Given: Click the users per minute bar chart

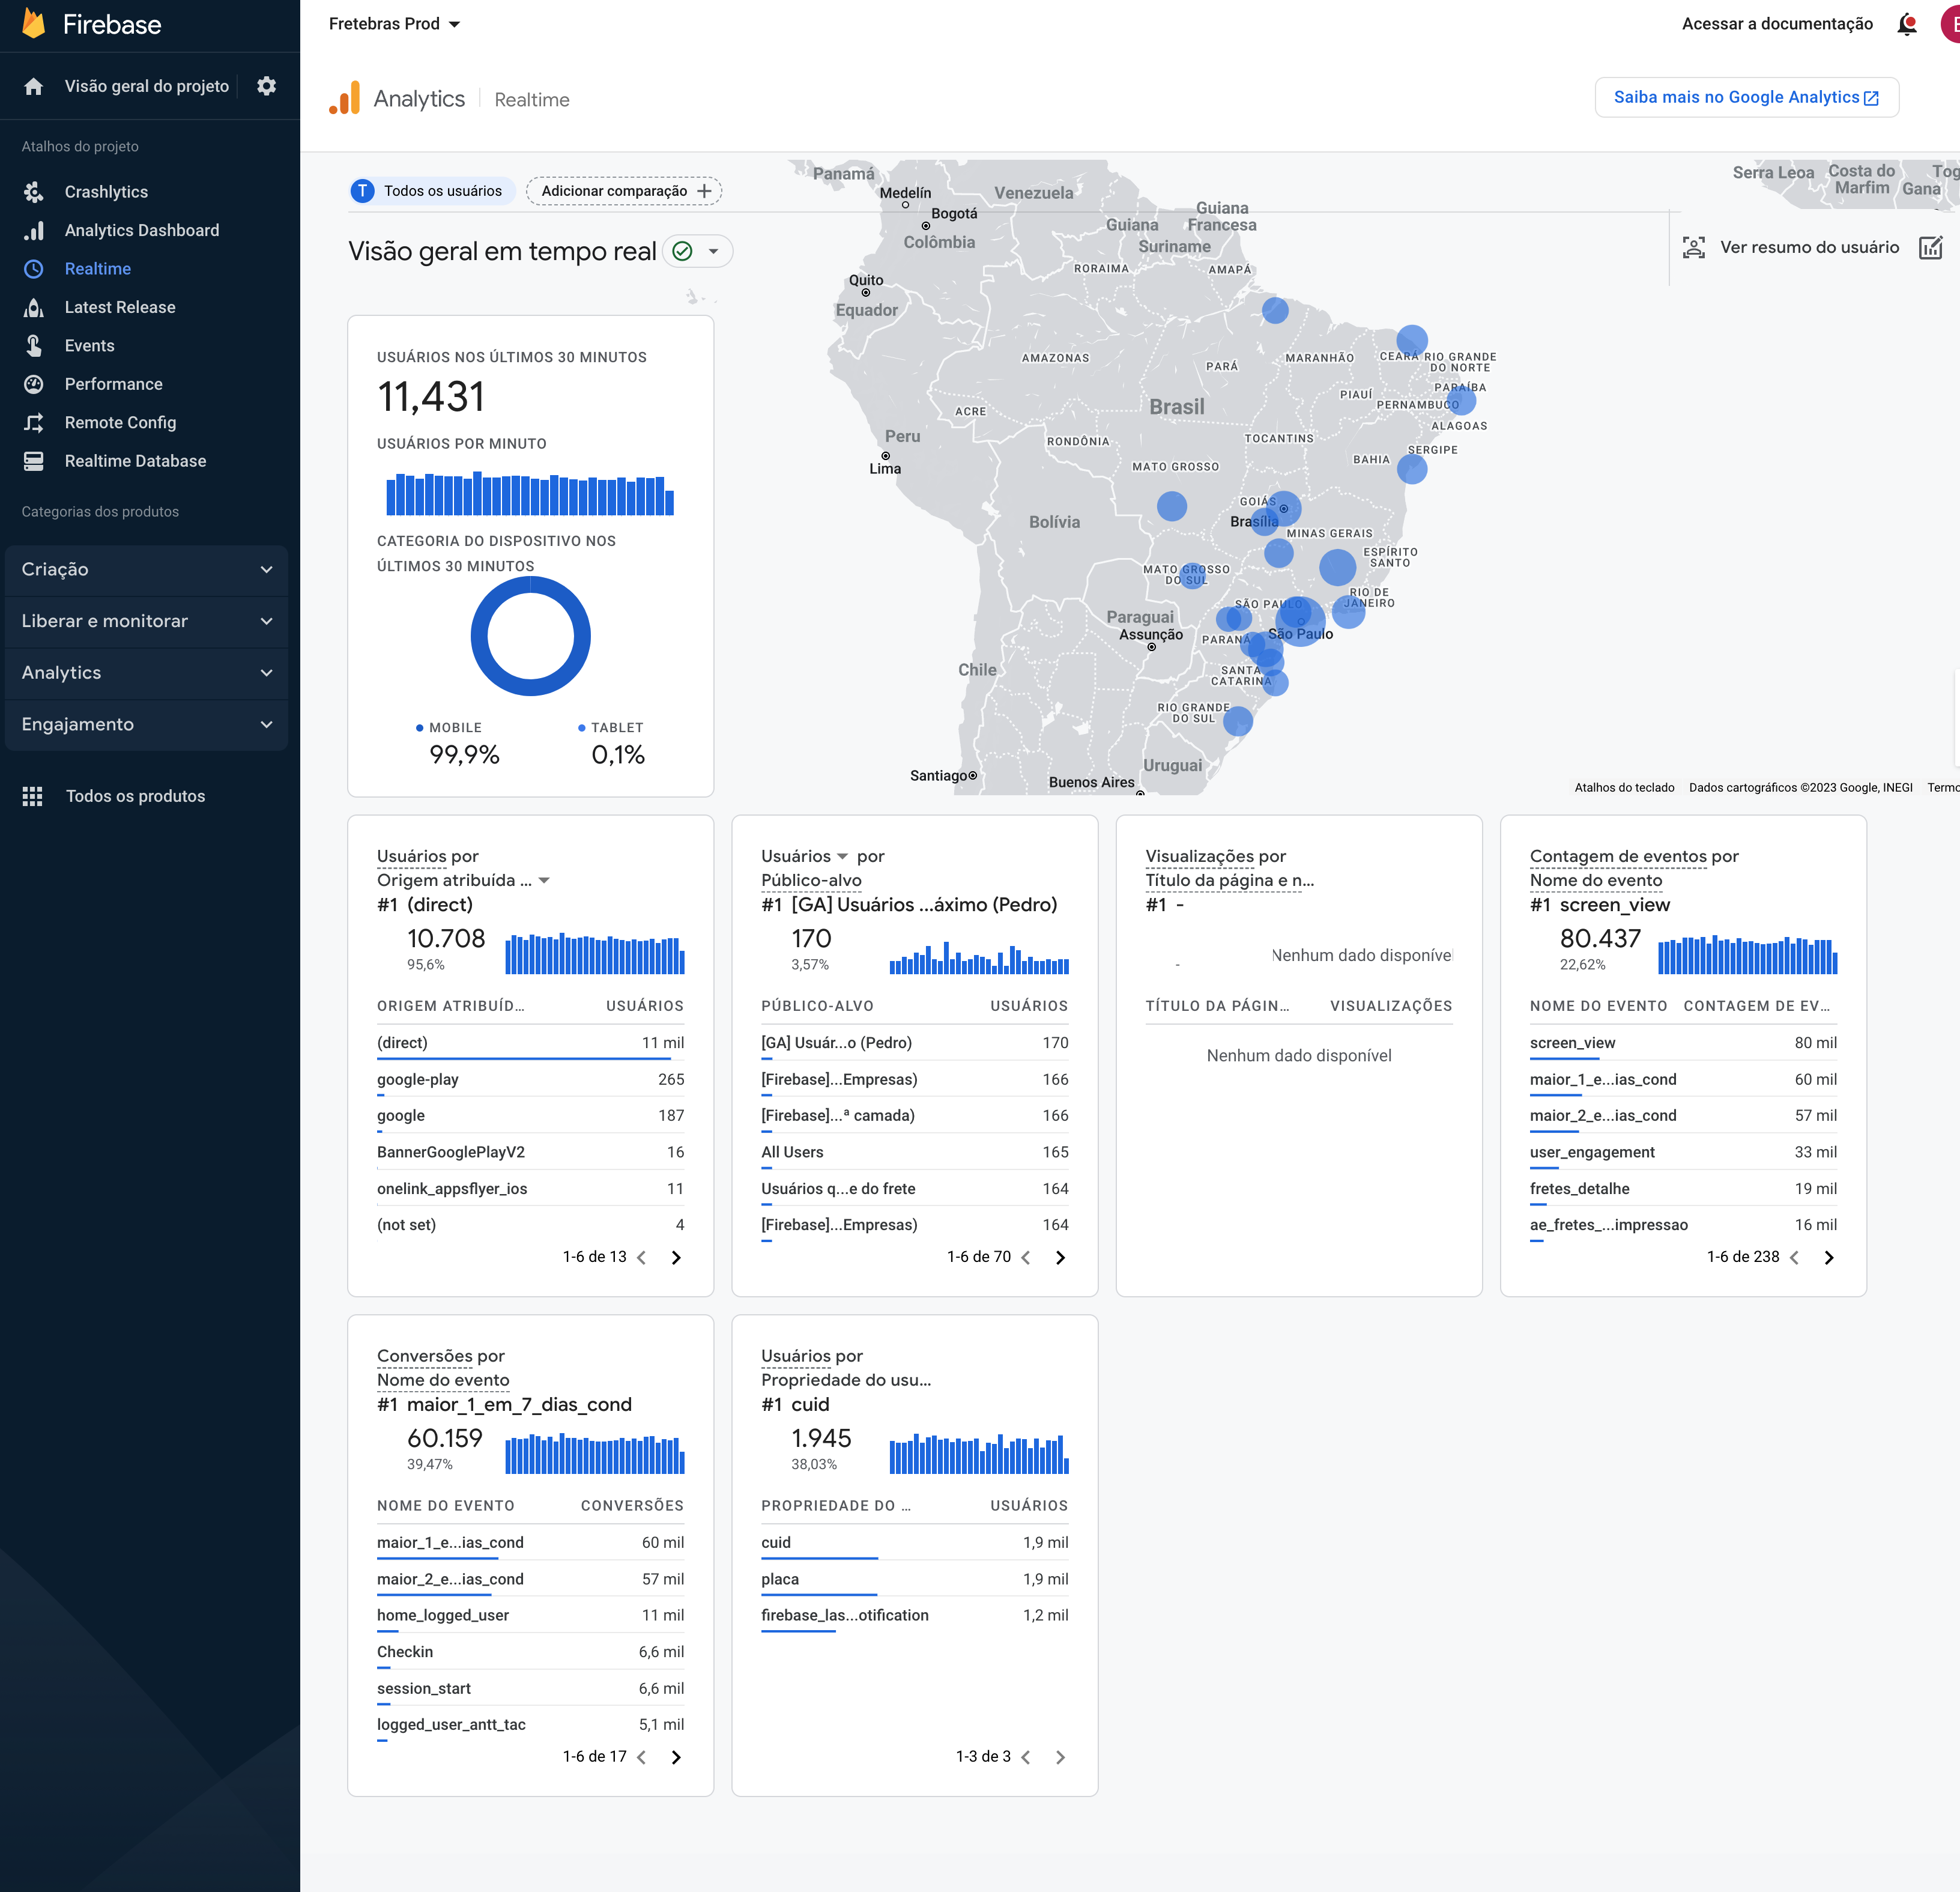Looking at the screenshot, I should 530,494.
